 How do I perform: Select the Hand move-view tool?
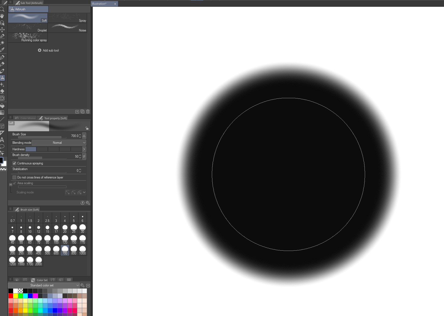click(2, 16)
